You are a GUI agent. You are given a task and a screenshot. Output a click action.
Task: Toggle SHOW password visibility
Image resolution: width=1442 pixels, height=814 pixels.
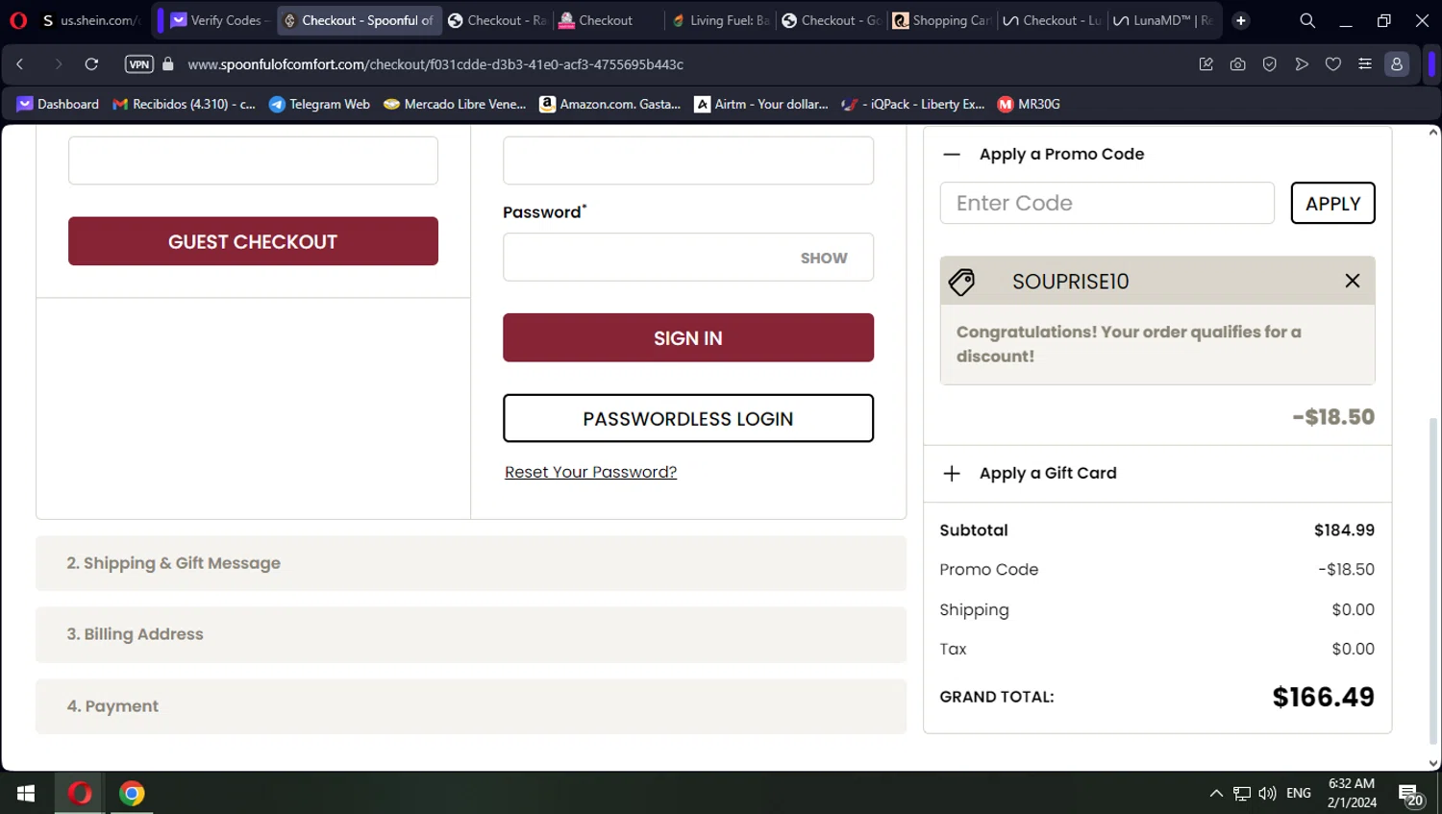pos(824,258)
